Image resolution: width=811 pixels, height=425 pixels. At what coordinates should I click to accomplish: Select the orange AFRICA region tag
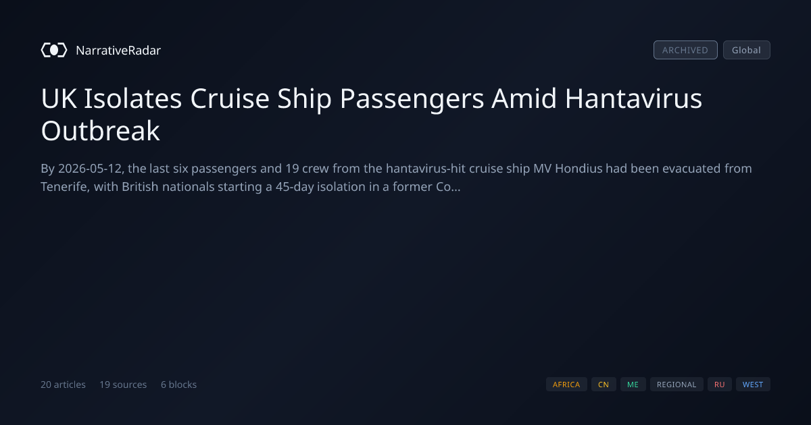[566, 385]
